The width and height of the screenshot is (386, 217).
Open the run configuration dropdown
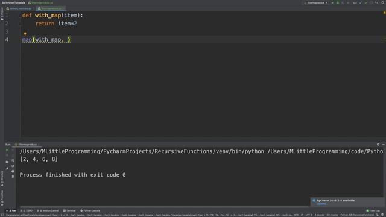315,2
